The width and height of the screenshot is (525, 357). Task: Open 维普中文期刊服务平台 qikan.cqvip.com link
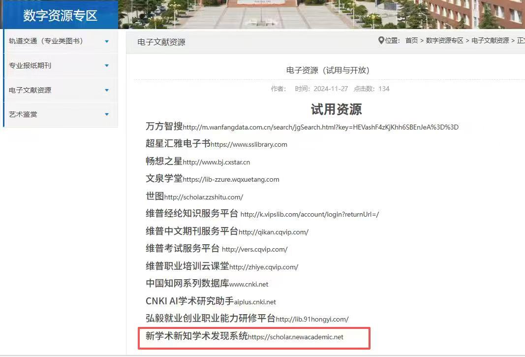click(273, 232)
